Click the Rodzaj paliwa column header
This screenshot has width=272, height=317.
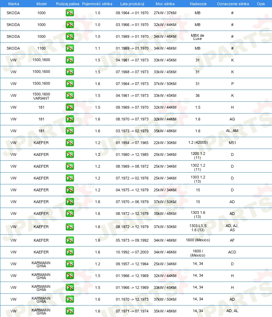coord(67,4)
